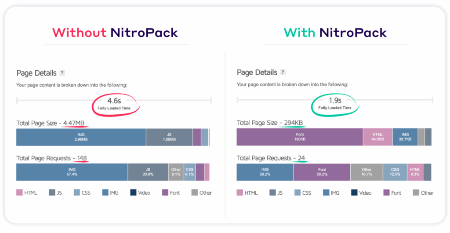450x233 pixels.
Task: Click the help icon beside left Page Details
Action: (x=62, y=73)
